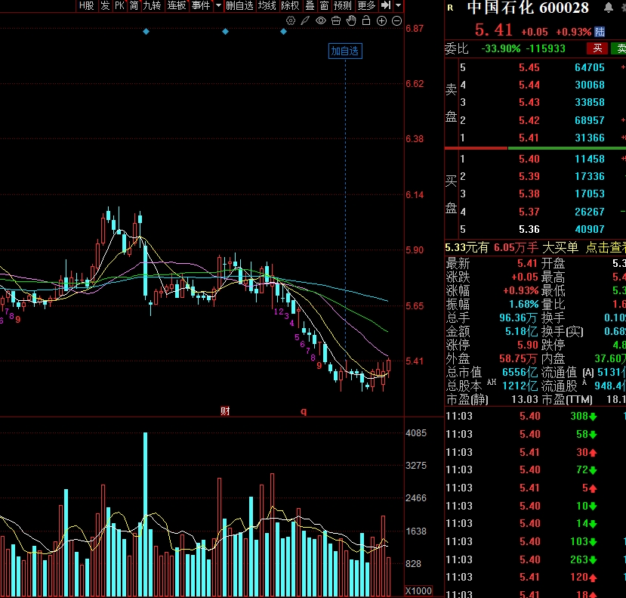626x598 pixels.
Task: Toggle the 九转 indicator
Action: pos(152,5)
